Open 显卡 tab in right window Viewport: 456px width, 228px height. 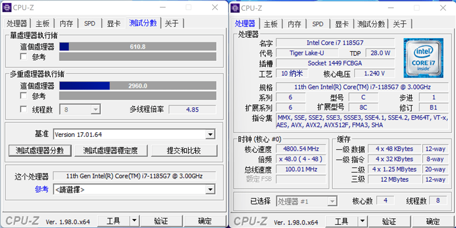341,23
